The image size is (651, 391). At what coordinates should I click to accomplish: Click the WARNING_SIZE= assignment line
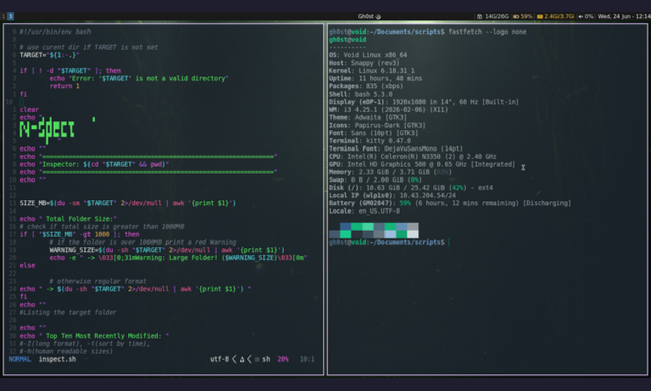[x=167, y=250]
